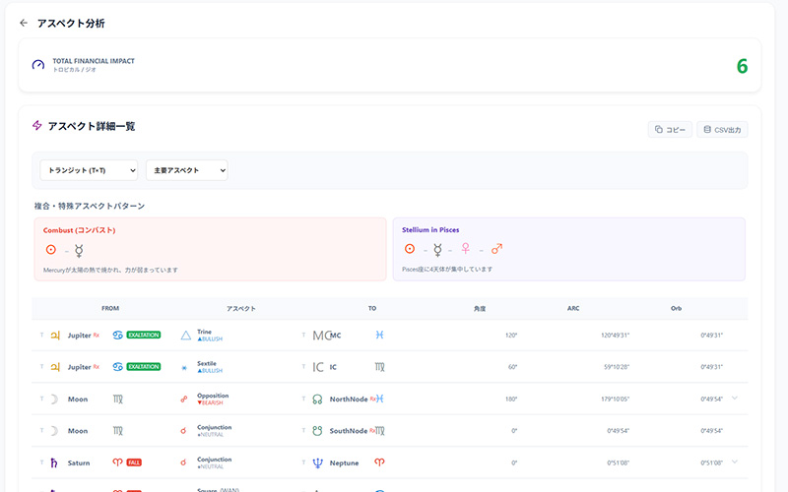Screen dimensions: 788x492
Task: Click the ARC column header
Action: click(x=573, y=308)
